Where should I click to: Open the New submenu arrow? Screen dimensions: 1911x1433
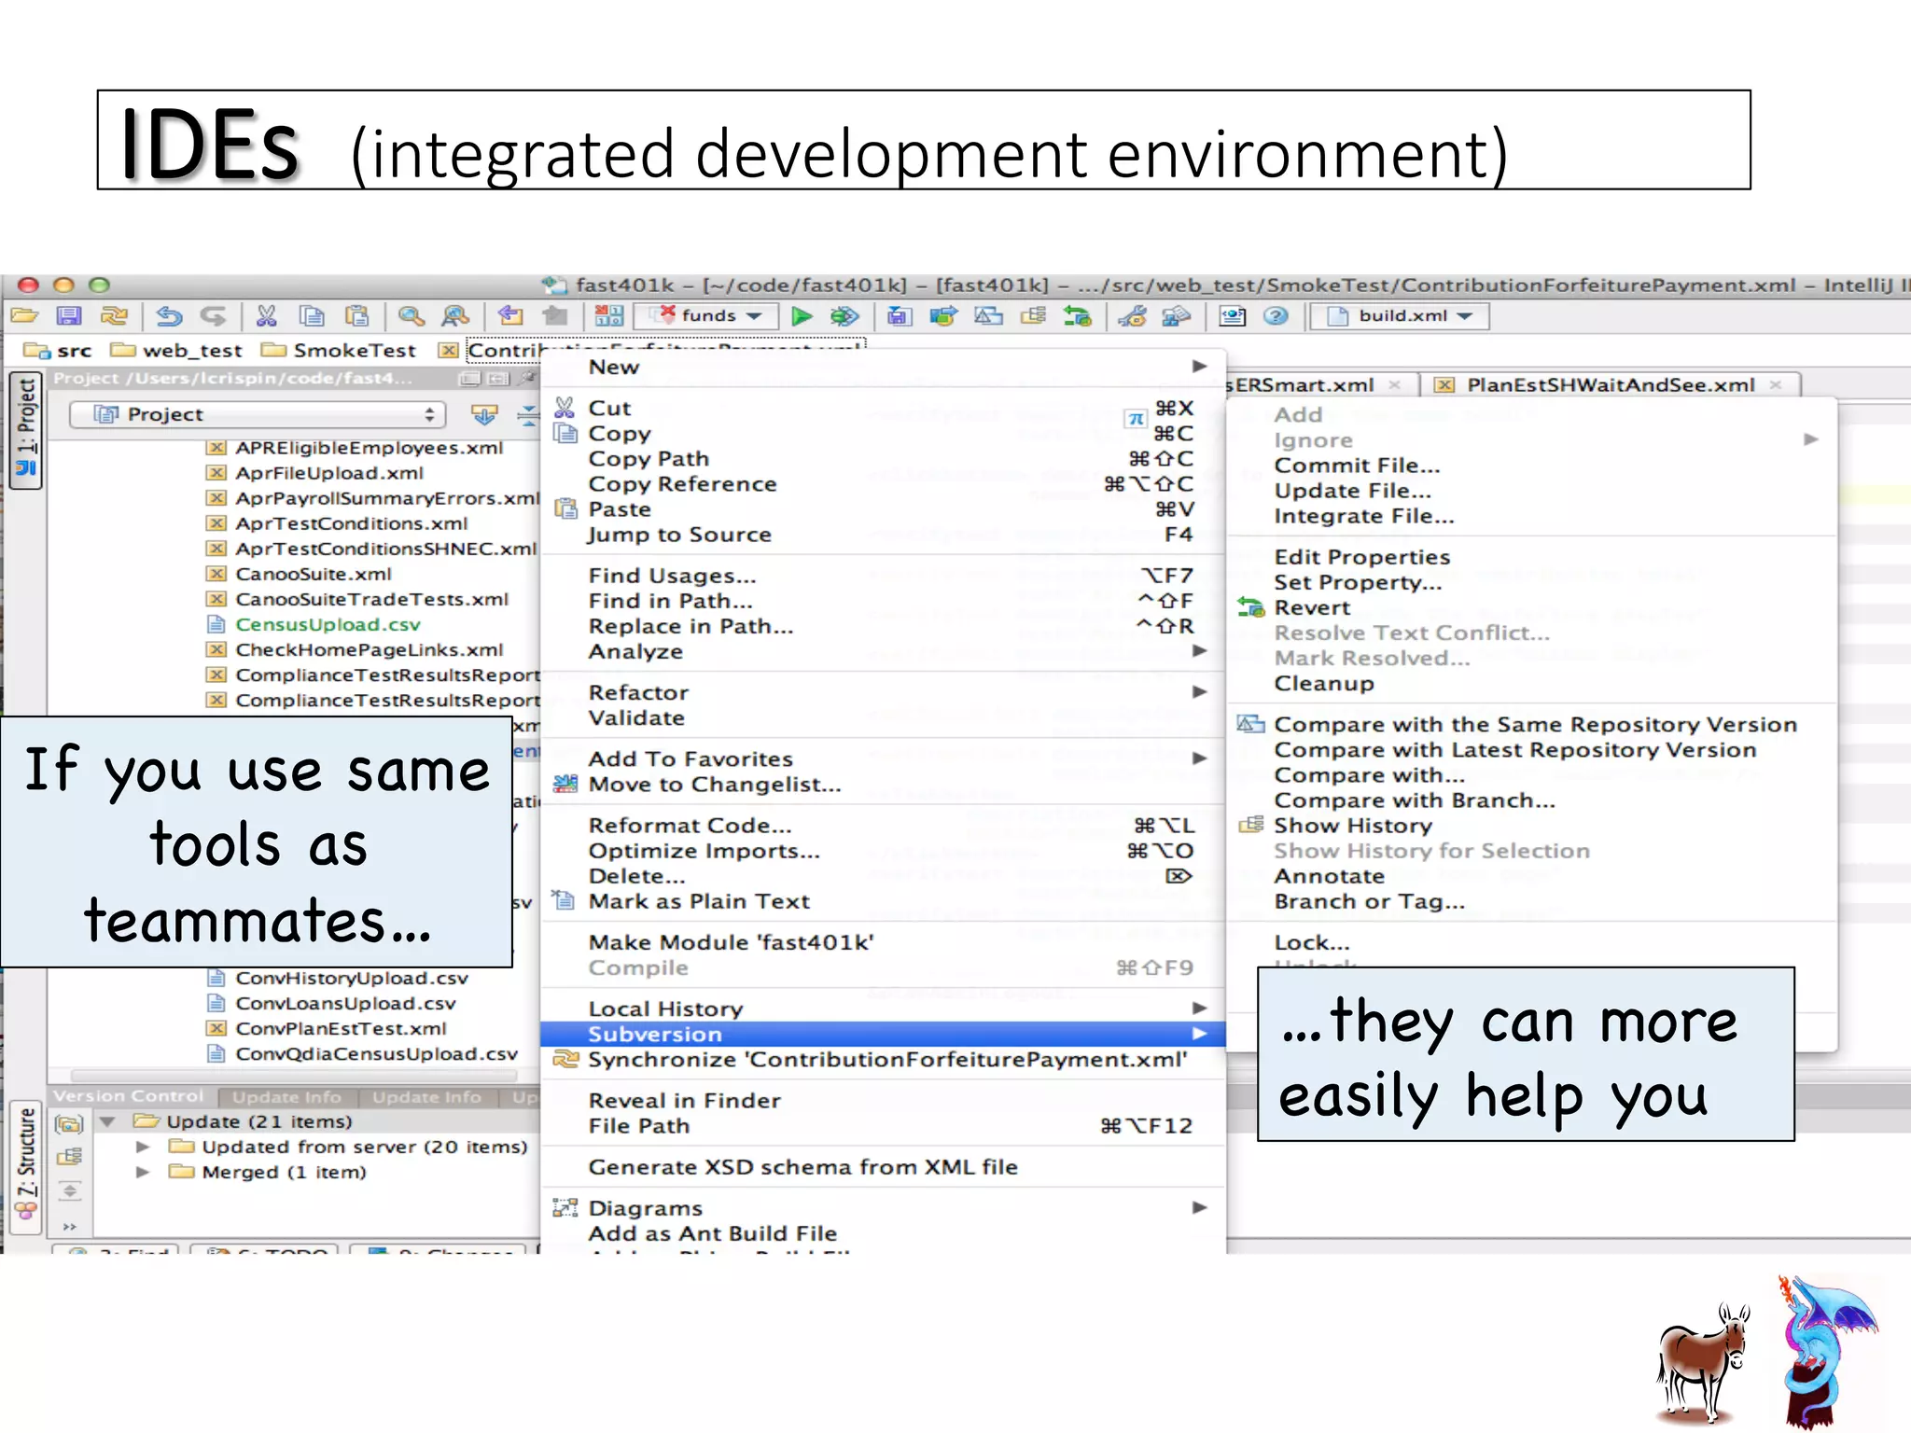1200,367
